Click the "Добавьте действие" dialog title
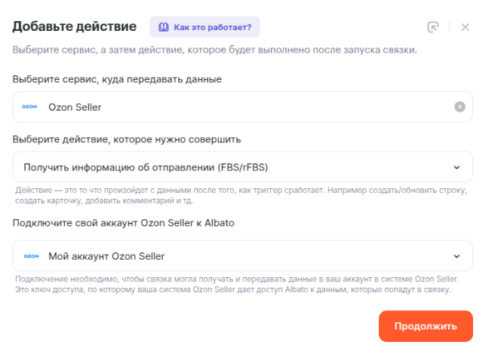The height and width of the screenshot is (357, 504). [x=74, y=27]
